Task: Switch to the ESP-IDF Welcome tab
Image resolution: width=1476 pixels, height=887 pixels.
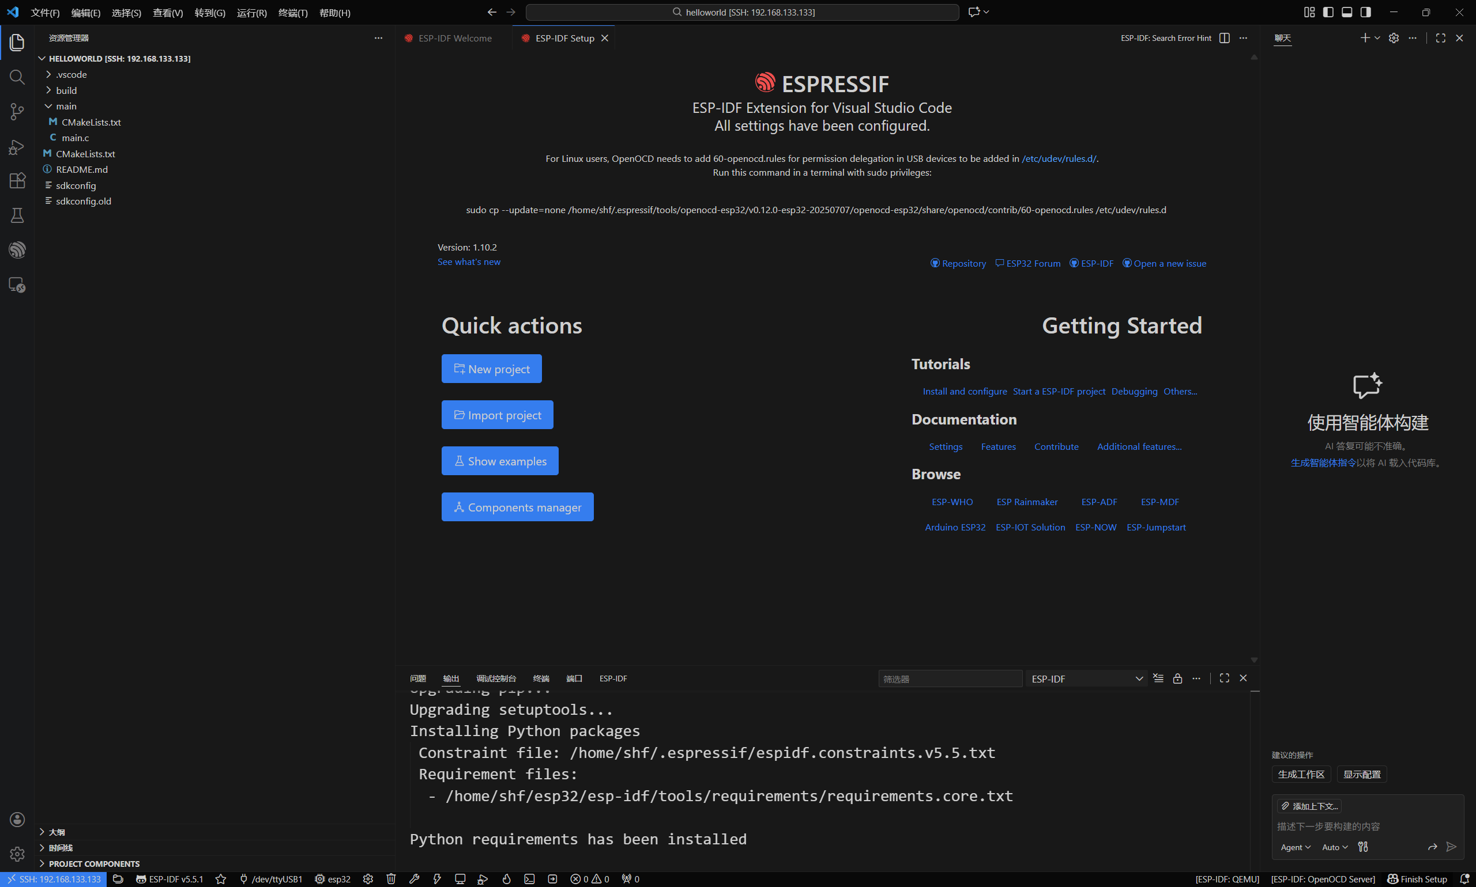Action: tap(454, 38)
